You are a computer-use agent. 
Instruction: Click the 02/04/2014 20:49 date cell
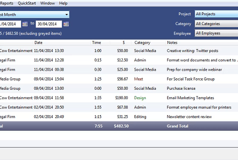49,117
